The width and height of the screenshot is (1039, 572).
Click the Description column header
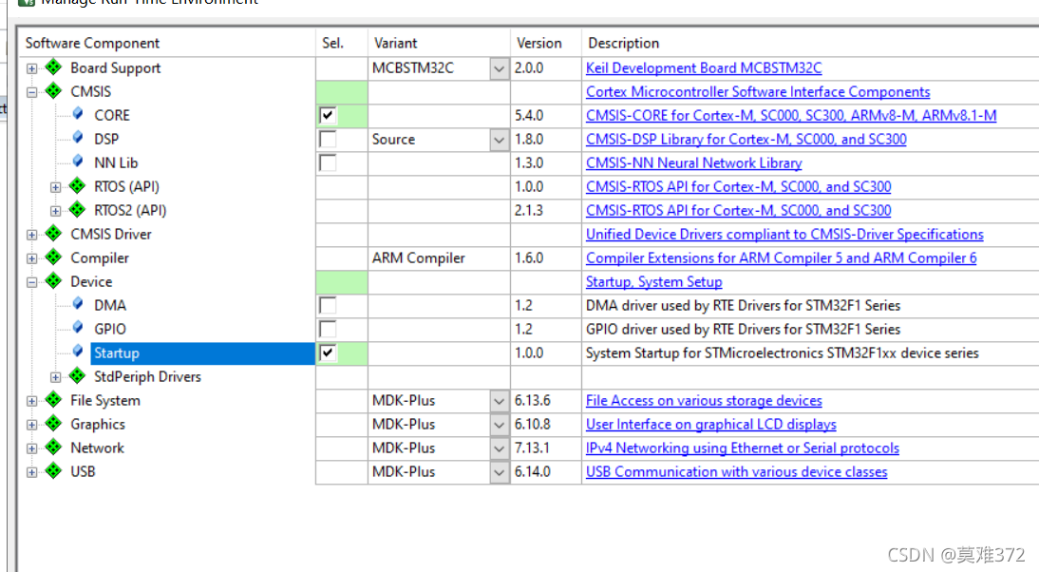(x=810, y=43)
